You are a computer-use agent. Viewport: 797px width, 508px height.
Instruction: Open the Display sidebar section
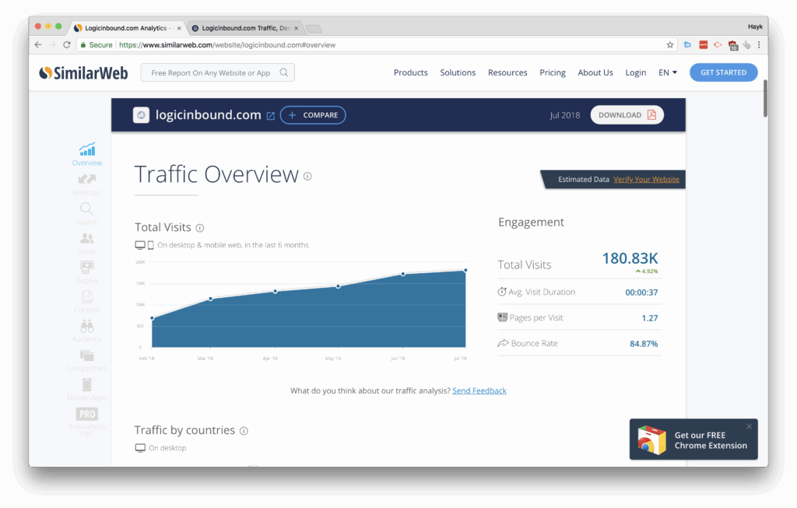click(87, 272)
